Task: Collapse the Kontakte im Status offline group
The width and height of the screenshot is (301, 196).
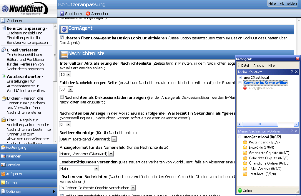Action: pos(240,83)
